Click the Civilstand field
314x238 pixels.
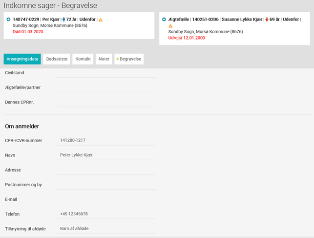click(106, 73)
